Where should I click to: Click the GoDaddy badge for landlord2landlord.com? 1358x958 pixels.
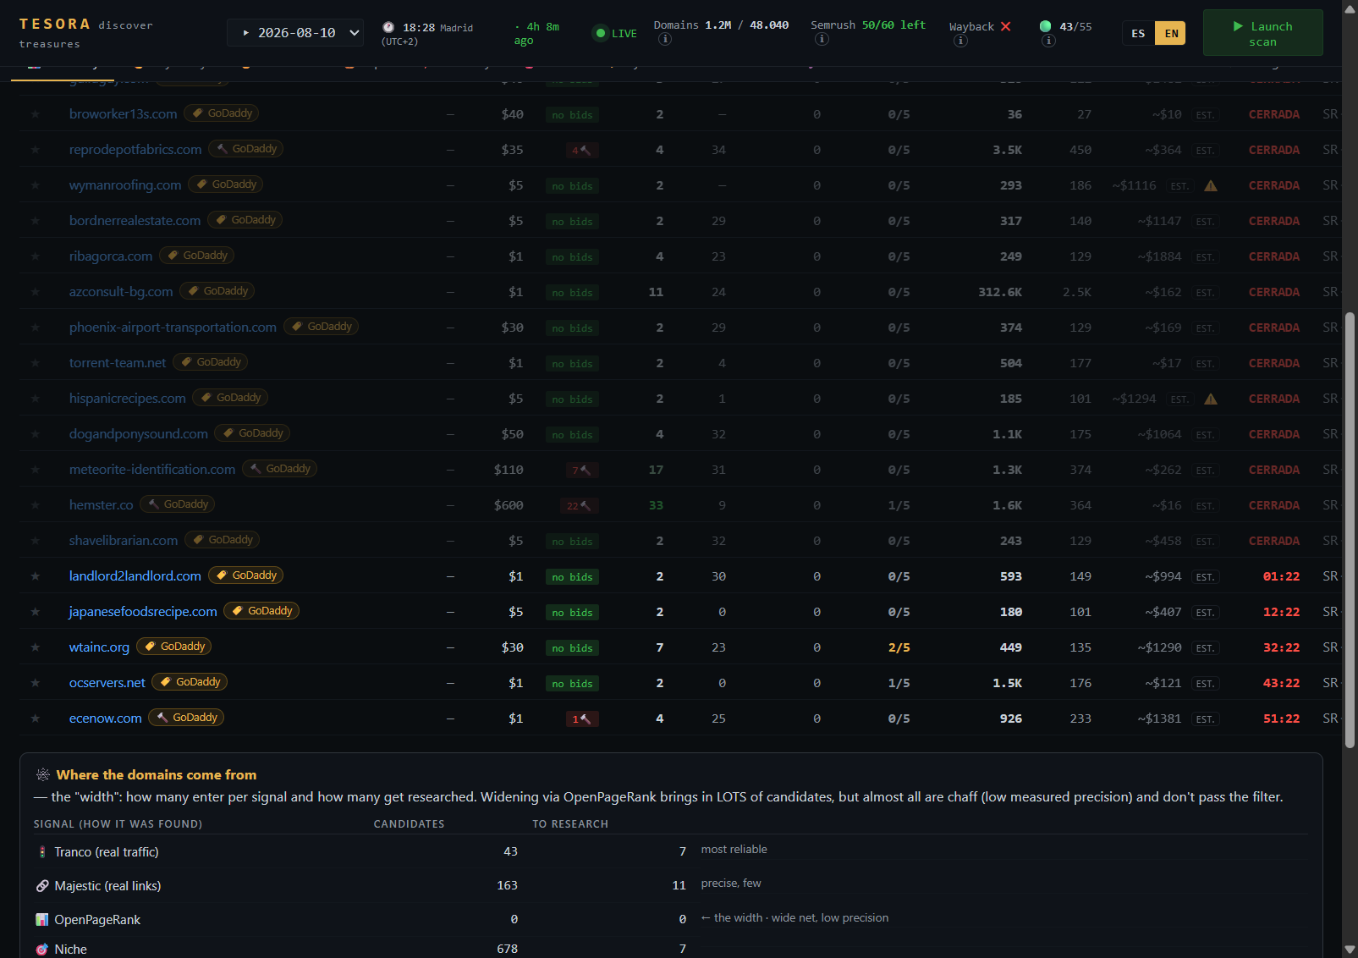pyautogui.click(x=246, y=575)
